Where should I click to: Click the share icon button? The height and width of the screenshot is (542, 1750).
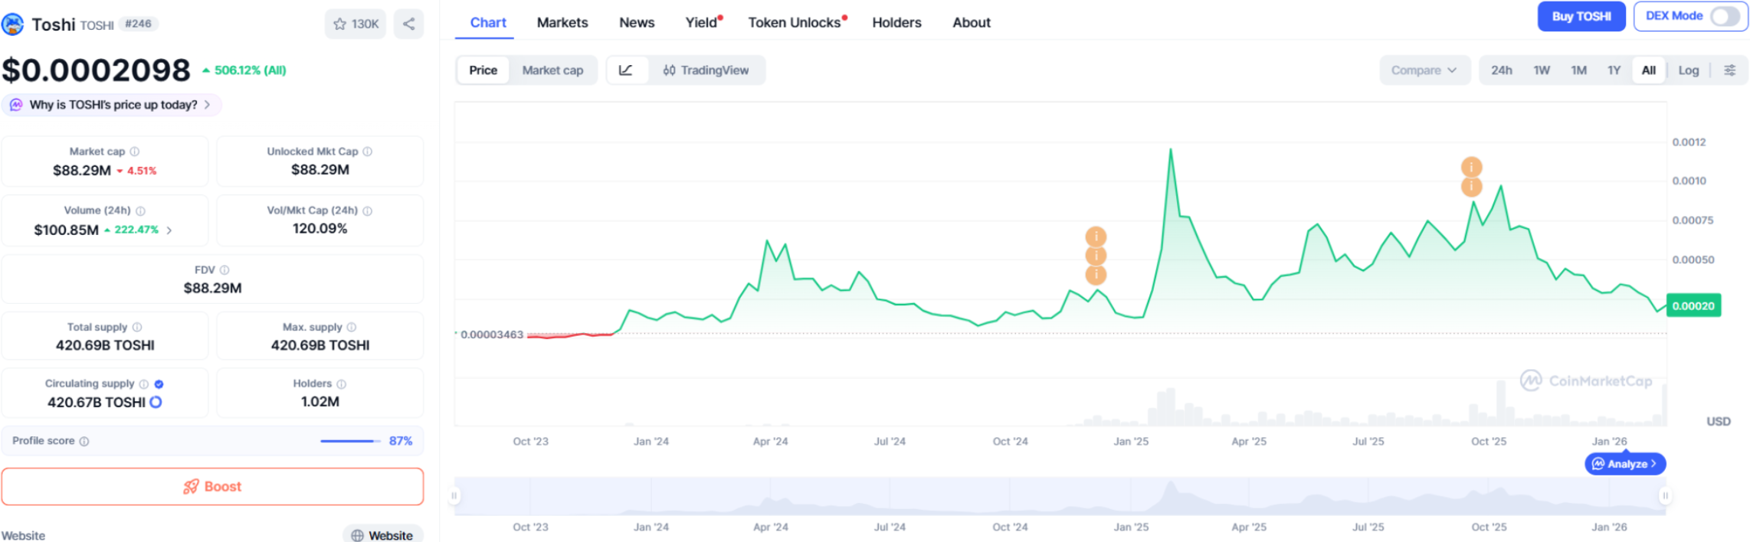[x=408, y=24]
